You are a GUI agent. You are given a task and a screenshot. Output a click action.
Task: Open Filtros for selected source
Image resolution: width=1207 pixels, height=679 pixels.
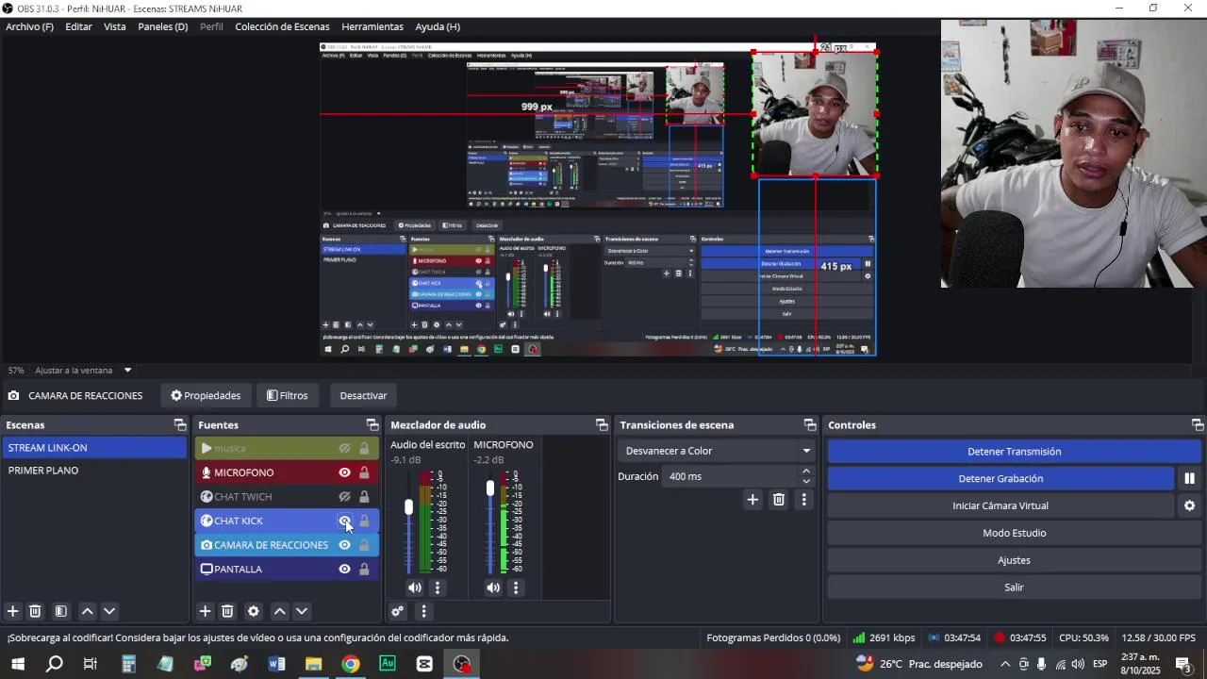pyautogui.click(x=288, y=395)
